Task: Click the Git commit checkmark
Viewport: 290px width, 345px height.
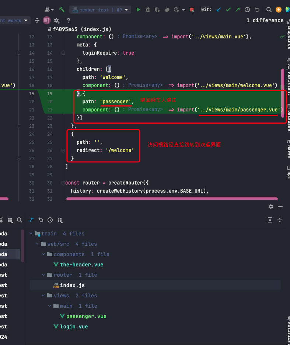Action: (228, 10)
